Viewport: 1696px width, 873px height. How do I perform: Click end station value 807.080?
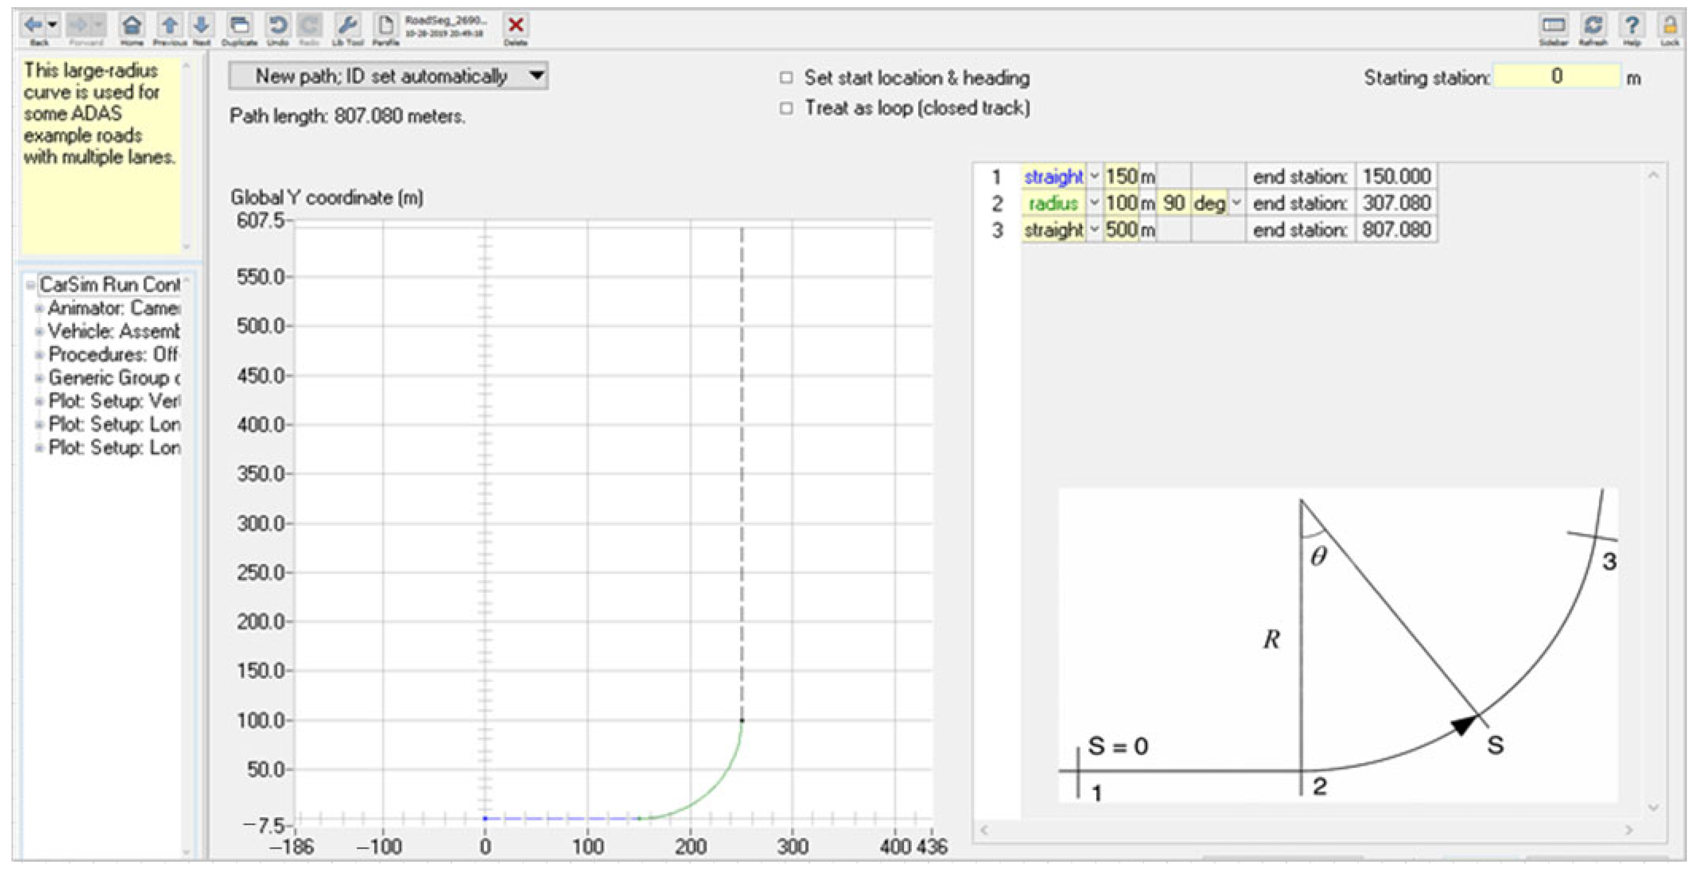coord(1396,230)
